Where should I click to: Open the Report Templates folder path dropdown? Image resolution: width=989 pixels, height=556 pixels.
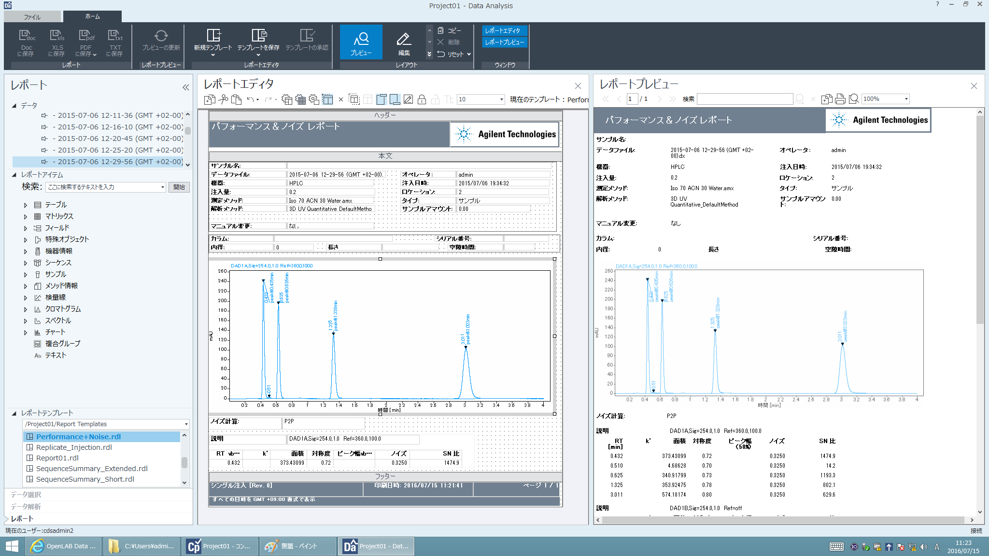(186, 424)
